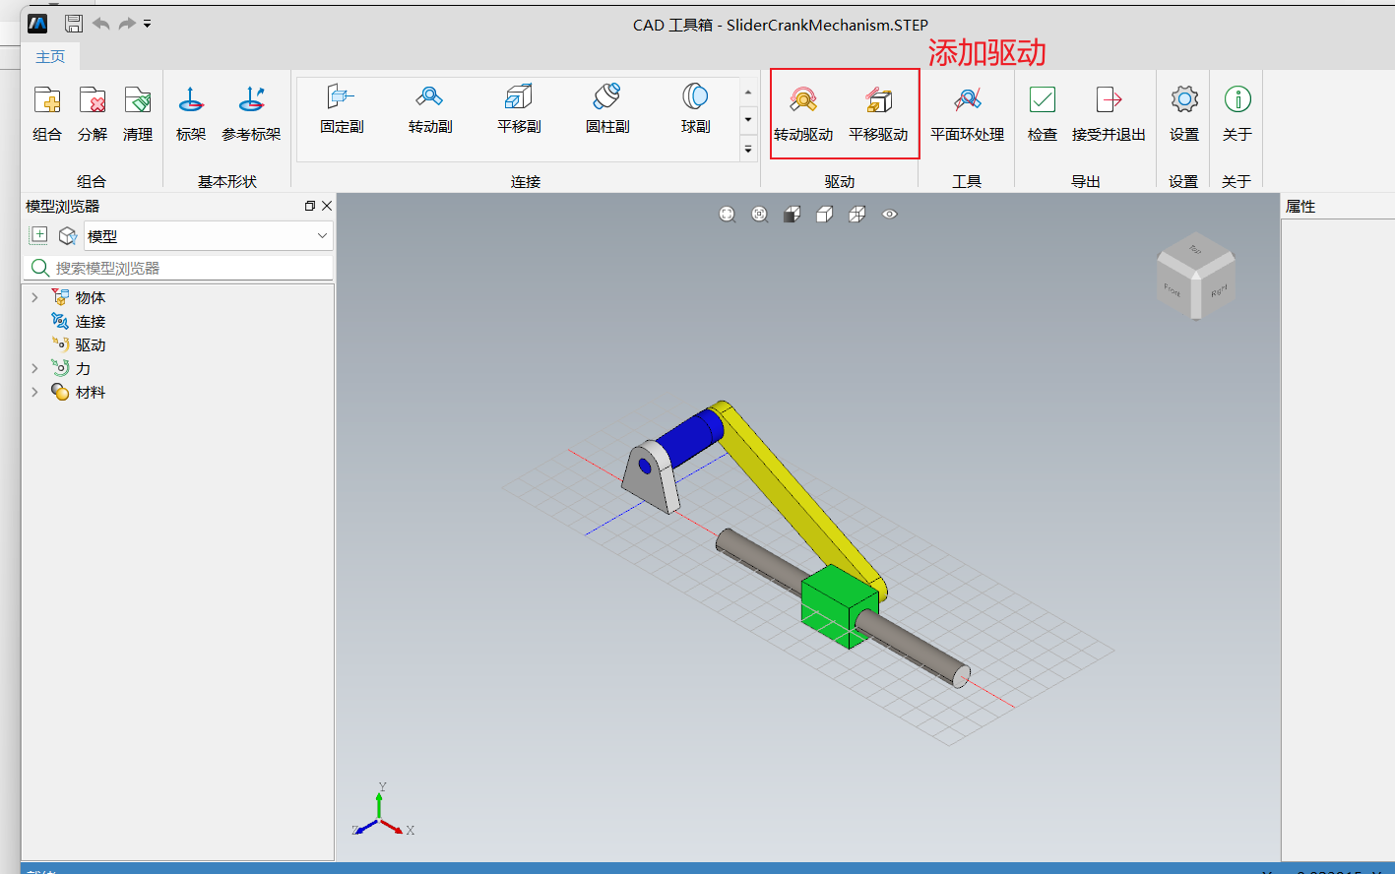Click the cube model icon beside dropdown
This screenshot has width=1395, height=874.
[68, 235]
